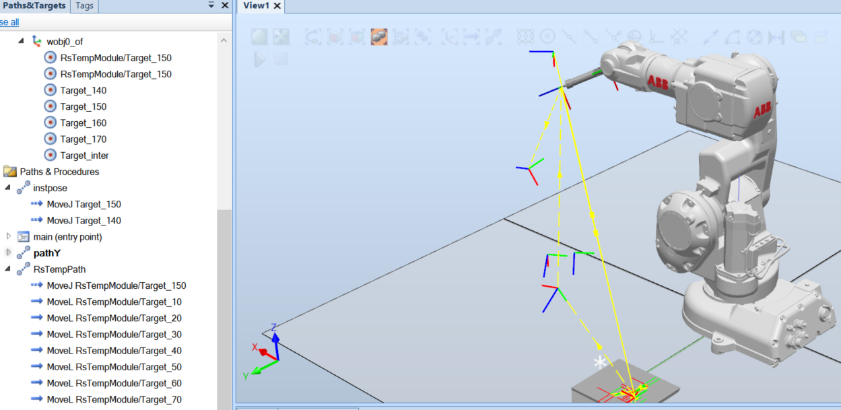841x410 pixels.
Task: Click the View All icon in View1 toolbar
Action: (x=259, y=37)
